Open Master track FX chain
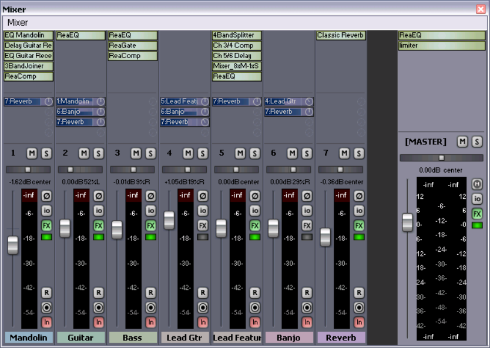490x348 pixels. [x=477, y=214]
